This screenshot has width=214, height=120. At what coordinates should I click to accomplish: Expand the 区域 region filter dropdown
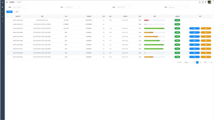click(x=178, y=7)
